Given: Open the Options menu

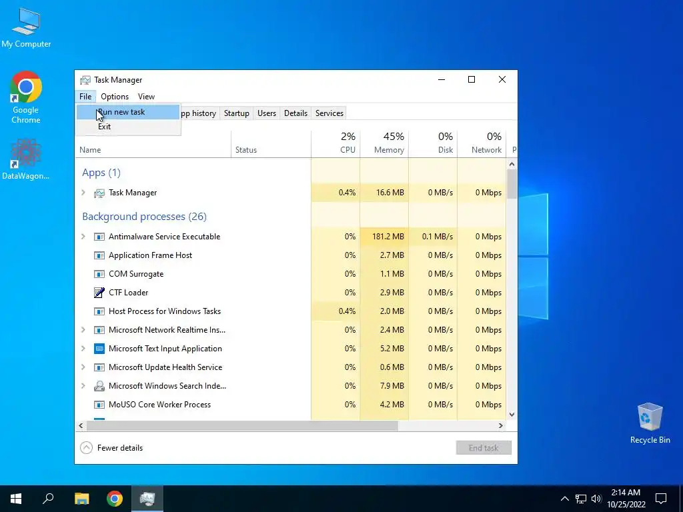Looking at the screenshot, I should click(x=115, y=97).
